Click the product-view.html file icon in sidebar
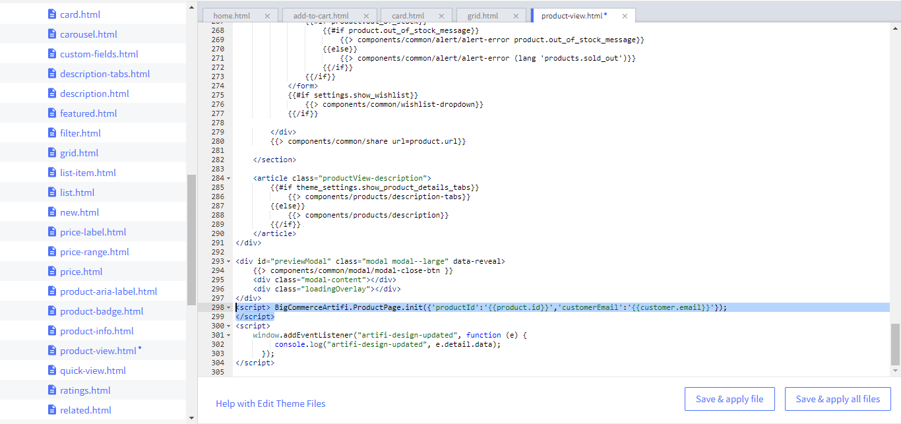 click(52, 350)
